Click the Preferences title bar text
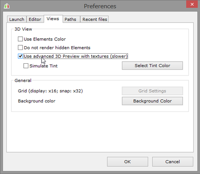This screenshot has height=174, width=200. click(100, 6)
